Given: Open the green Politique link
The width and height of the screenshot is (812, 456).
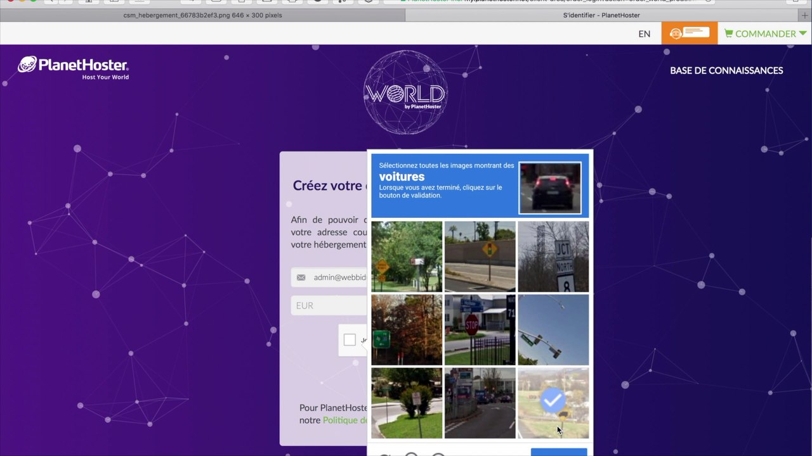Looking at the screenshot, I should pos(345,420).
